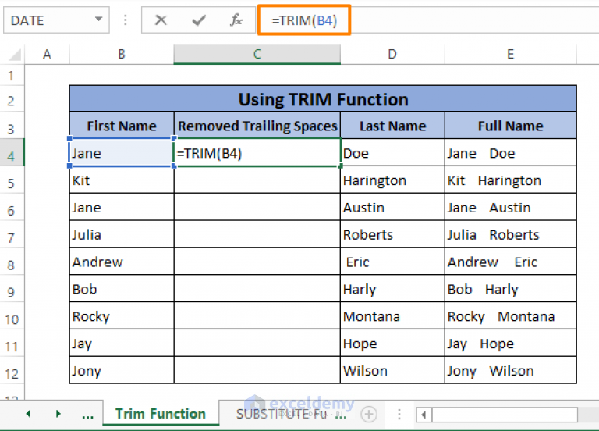
Task: Select the first name cell Julia
Action: click(x=122, y=234)
